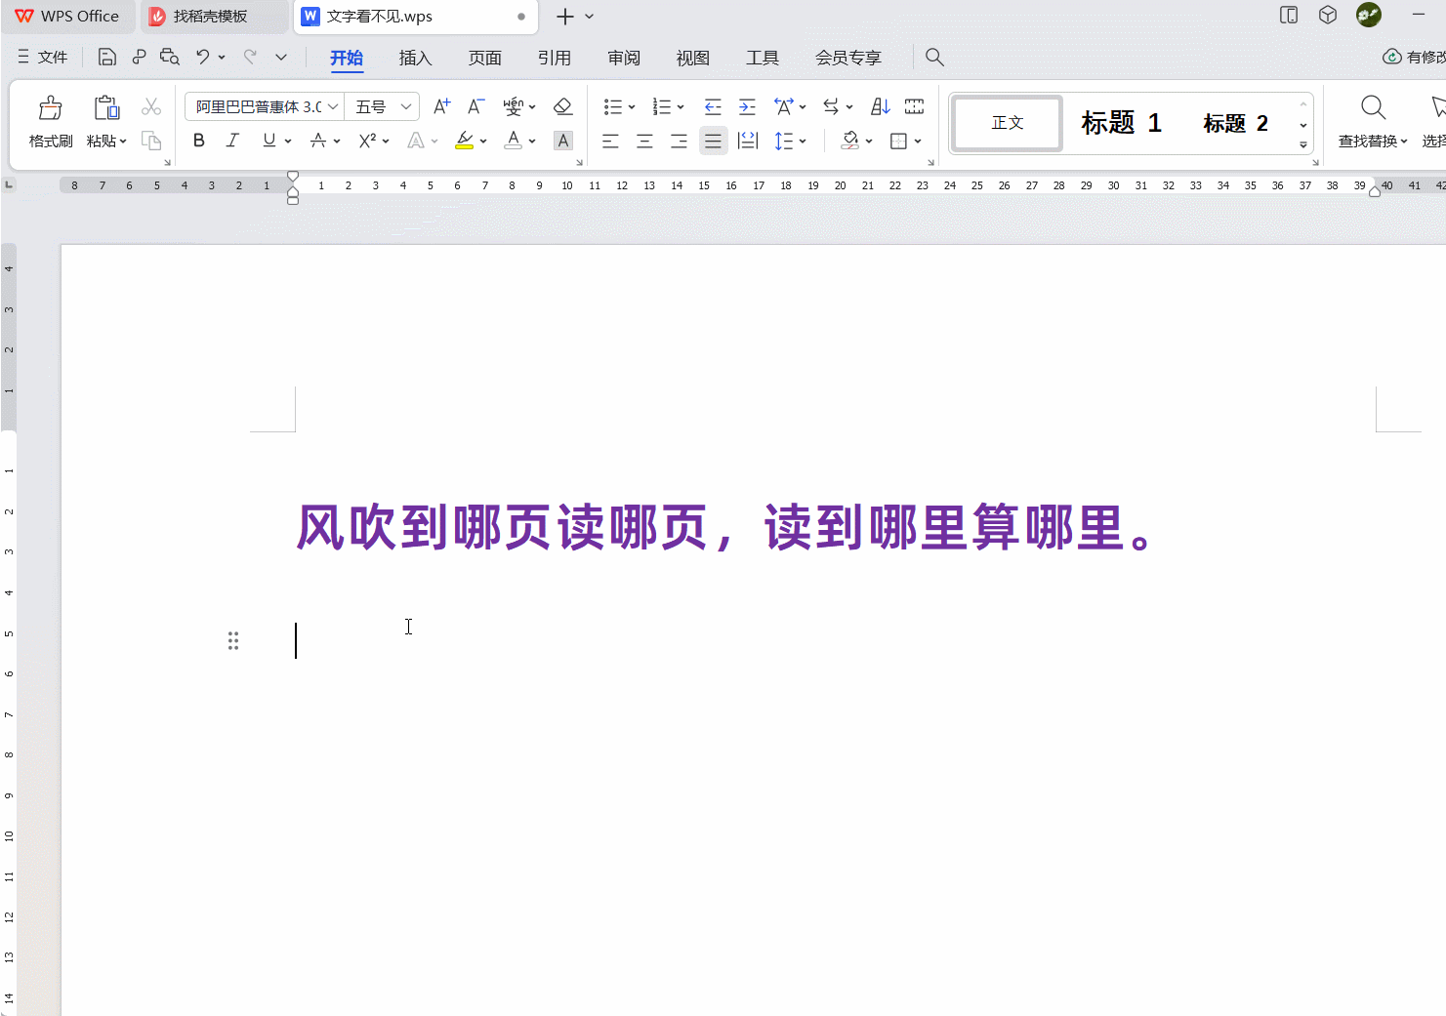Apply yellow highlight color
Viewport: 1446px width, 1016px height.
(465, 141)
